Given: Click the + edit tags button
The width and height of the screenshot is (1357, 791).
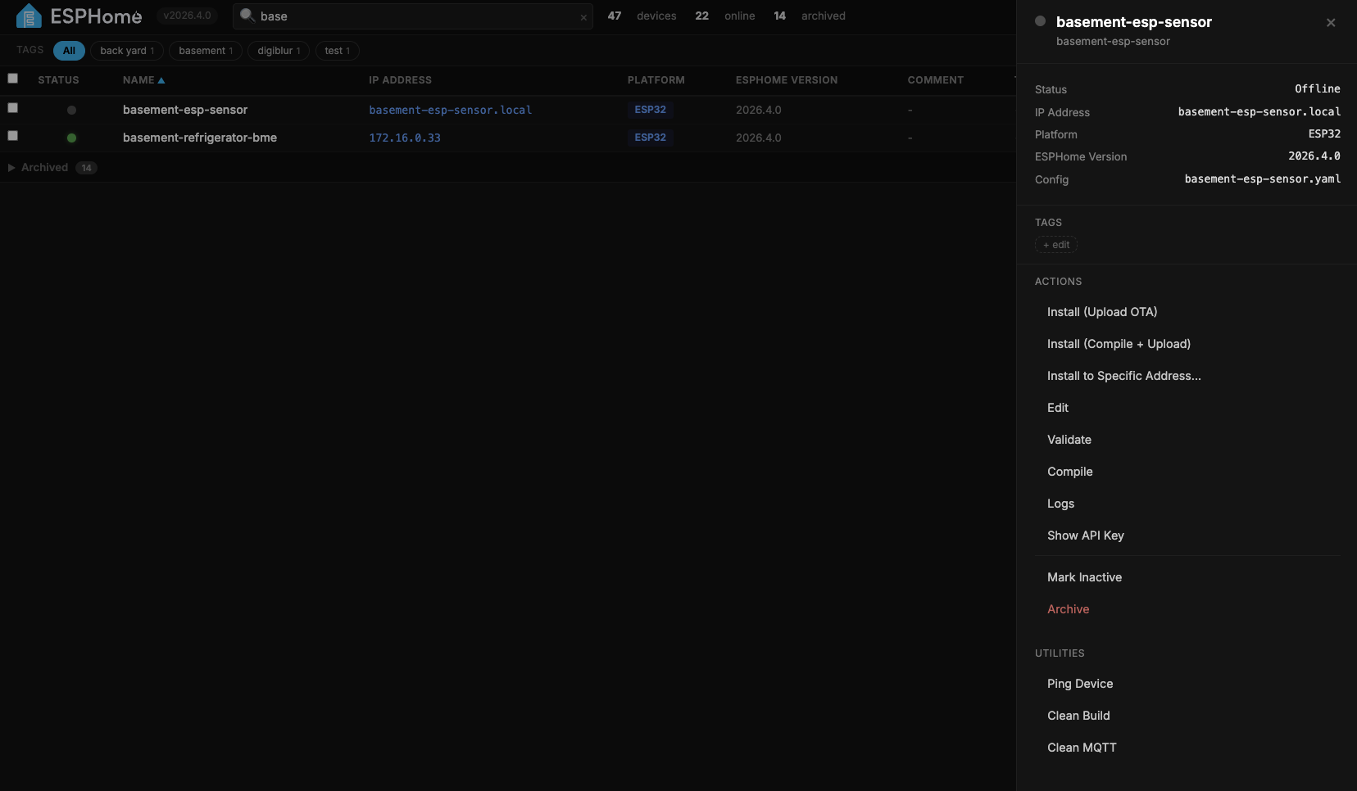Looking at the screenshot, I should coord(1056,245).
